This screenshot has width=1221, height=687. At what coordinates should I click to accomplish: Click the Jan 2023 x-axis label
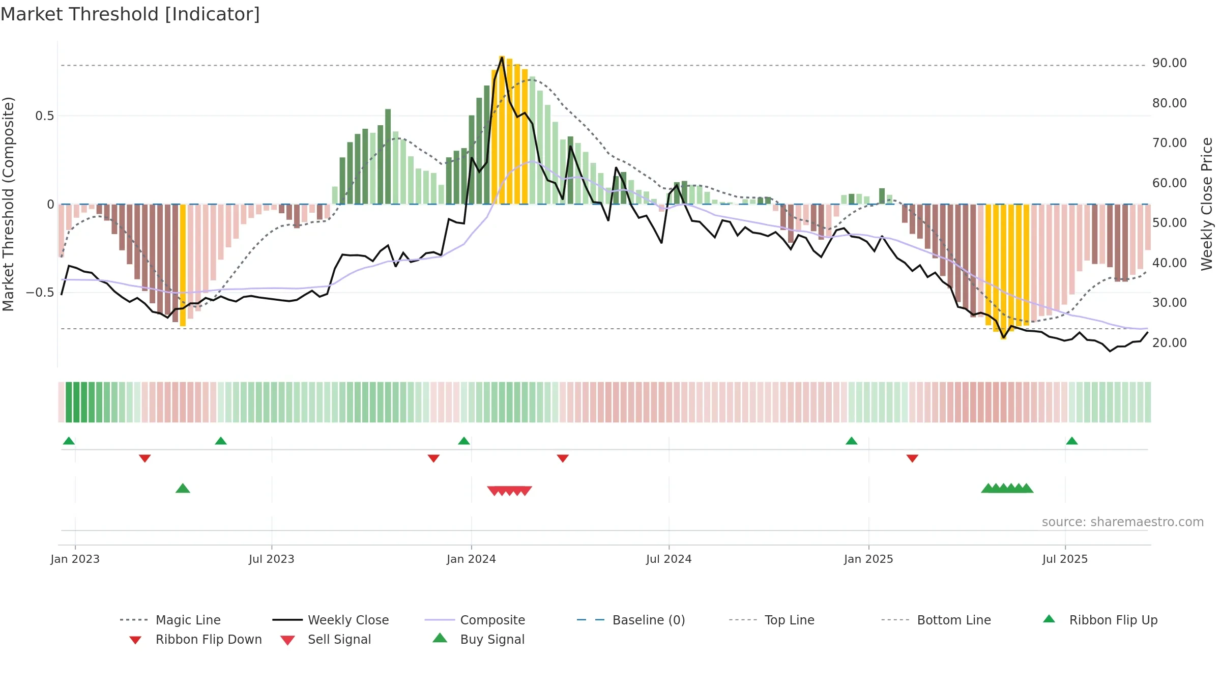click(x=75, y=559)
